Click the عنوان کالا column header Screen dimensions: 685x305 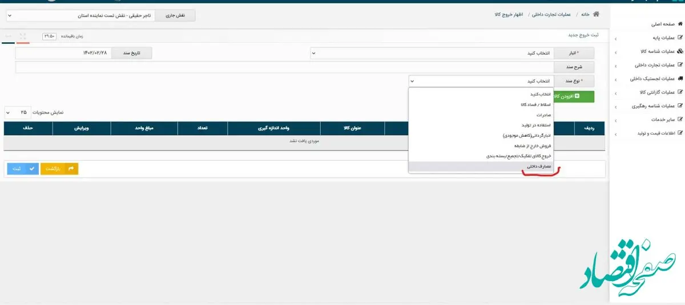tap(352, 128)
